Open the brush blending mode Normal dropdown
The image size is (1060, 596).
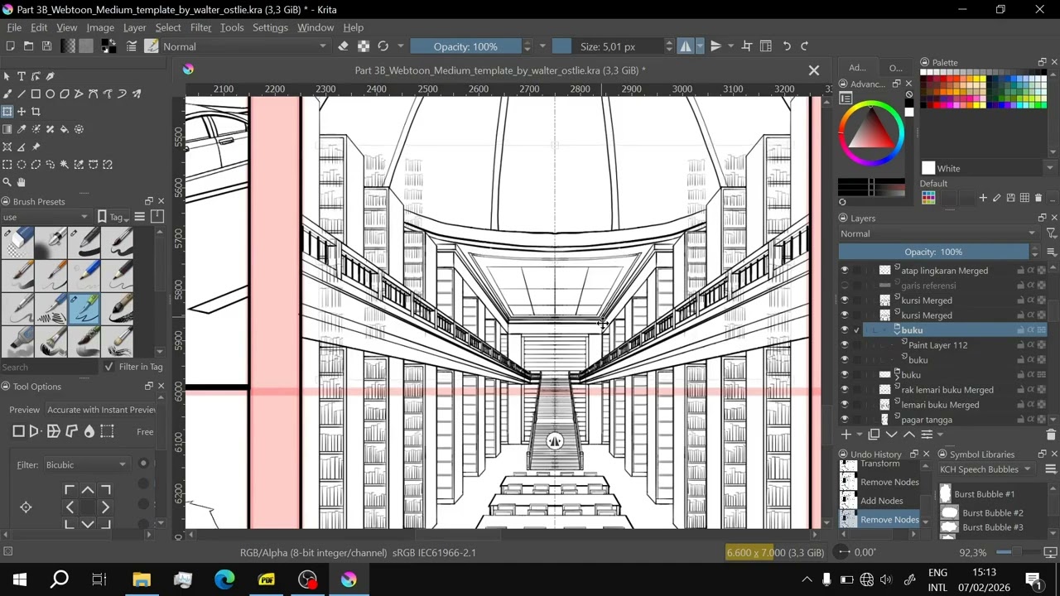pyautogui.click(x=245, y=46)
